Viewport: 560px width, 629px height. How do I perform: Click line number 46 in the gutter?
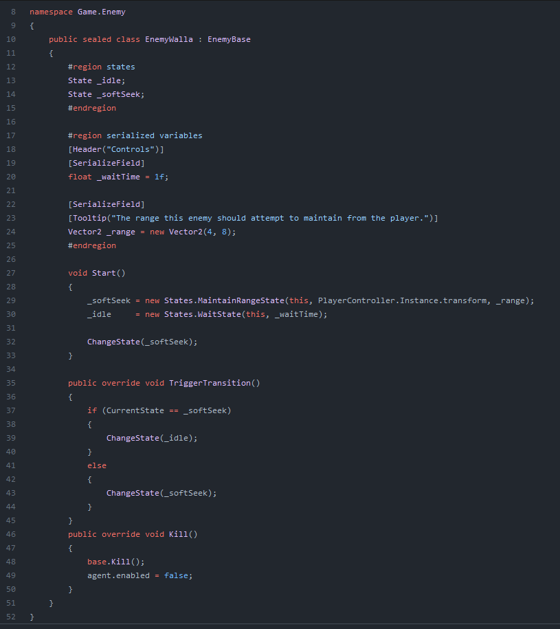[x=11, y=534]
